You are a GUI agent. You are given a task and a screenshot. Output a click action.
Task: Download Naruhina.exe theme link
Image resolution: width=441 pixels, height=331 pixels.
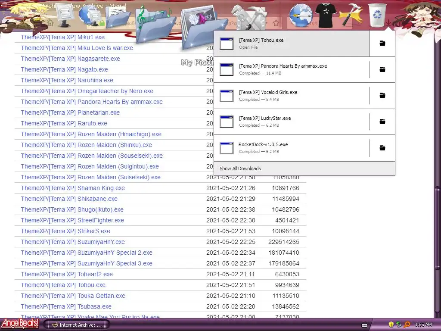click(x=67, y=80)
